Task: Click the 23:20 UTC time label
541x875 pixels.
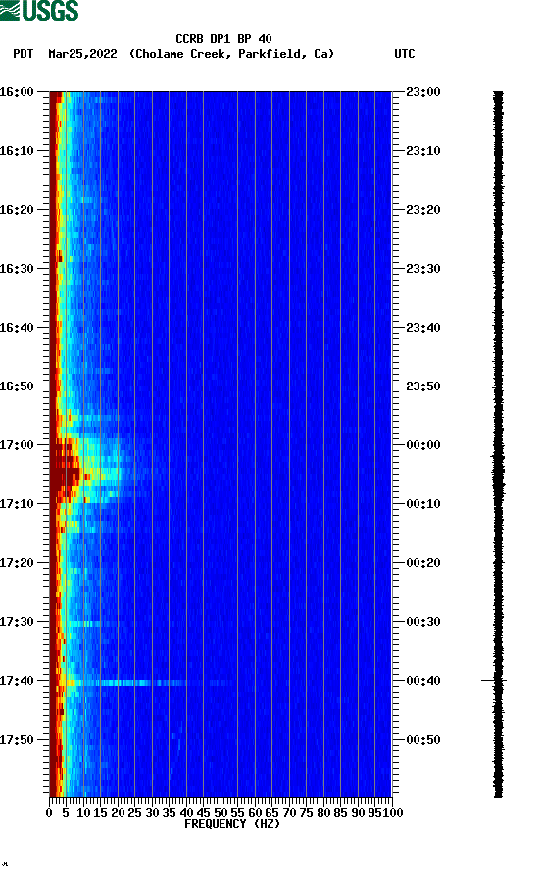Action: click(423, 210)
